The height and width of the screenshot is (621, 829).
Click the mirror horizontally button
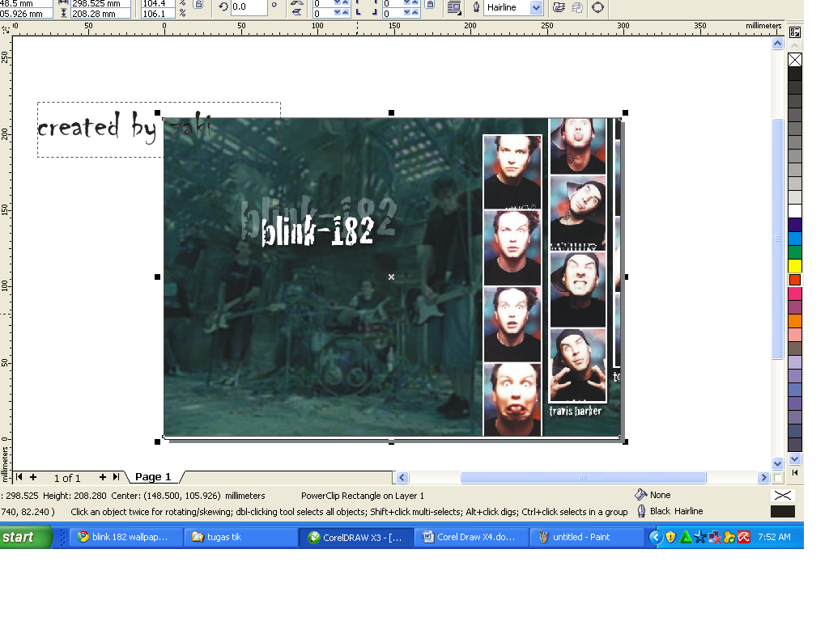pyautogui.click(x=296, y=2)
